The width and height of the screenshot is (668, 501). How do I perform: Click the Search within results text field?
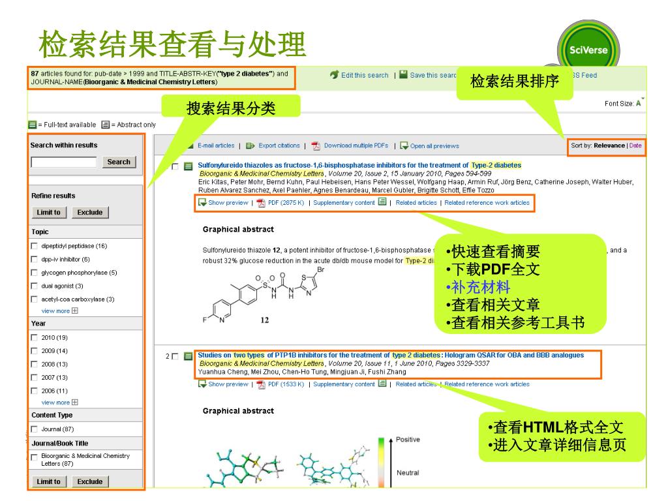click(x=64, y=162)
